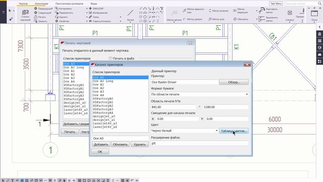Click the Принтер field Oce Raster Driver
This screenshot has height=182, width=323.
click(x=184, y=82)
